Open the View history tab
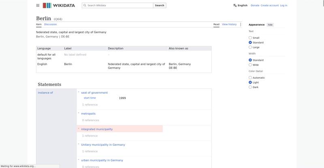 coord(229,24)
